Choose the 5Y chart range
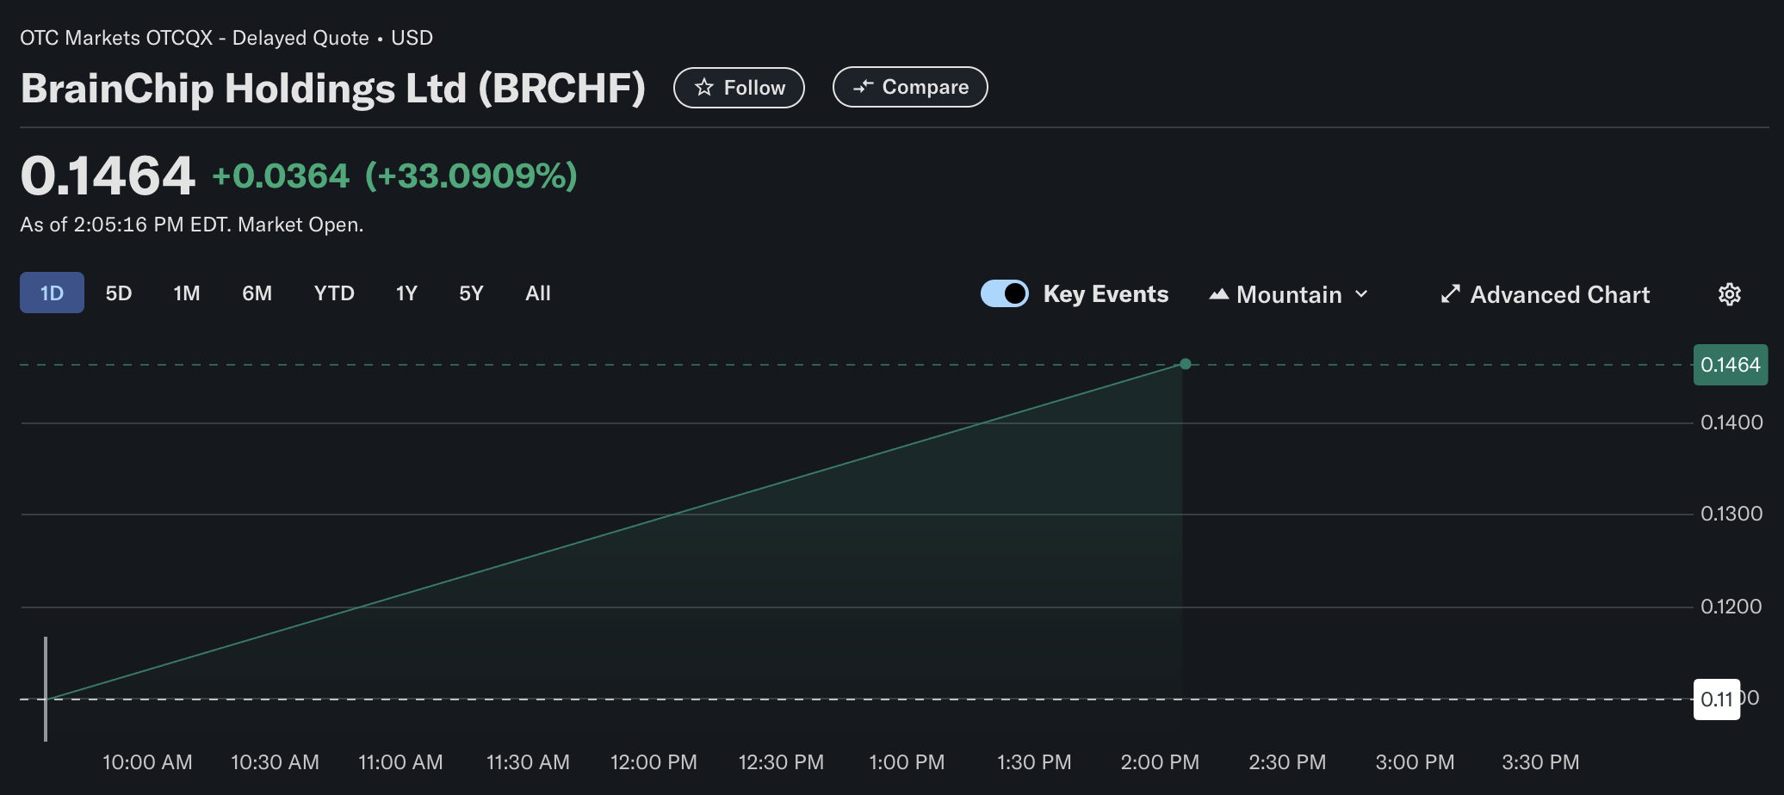The image size is (1784, 795). 471,293
